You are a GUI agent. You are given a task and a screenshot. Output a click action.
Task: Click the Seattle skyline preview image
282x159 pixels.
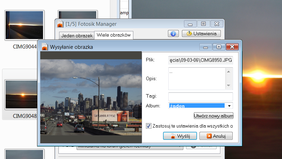91,97
